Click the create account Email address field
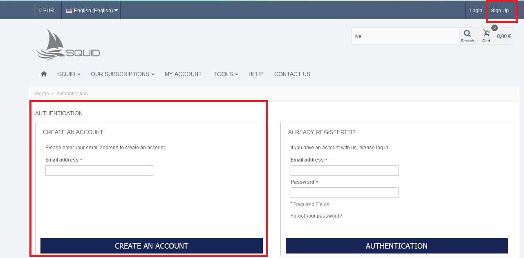Viewport: 524px width, 258px height. pos(99,171)
